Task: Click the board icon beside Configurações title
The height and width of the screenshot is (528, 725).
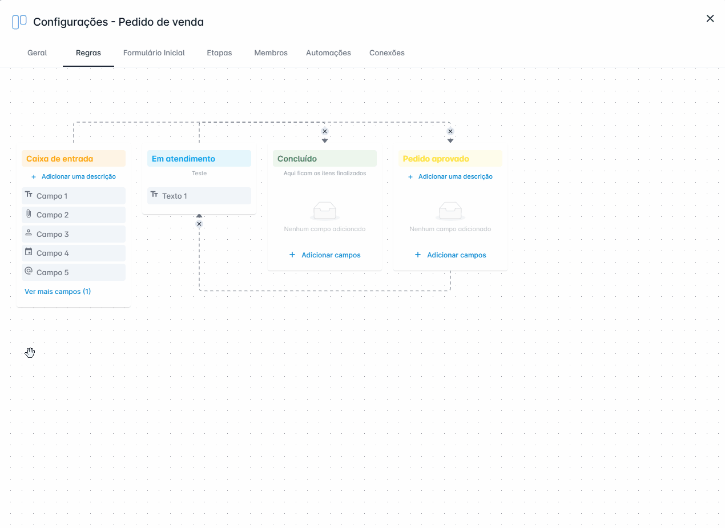Action: [x=19, y=22]
